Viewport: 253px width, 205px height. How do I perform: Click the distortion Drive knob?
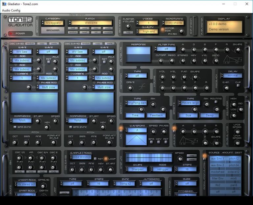[130, 88]
